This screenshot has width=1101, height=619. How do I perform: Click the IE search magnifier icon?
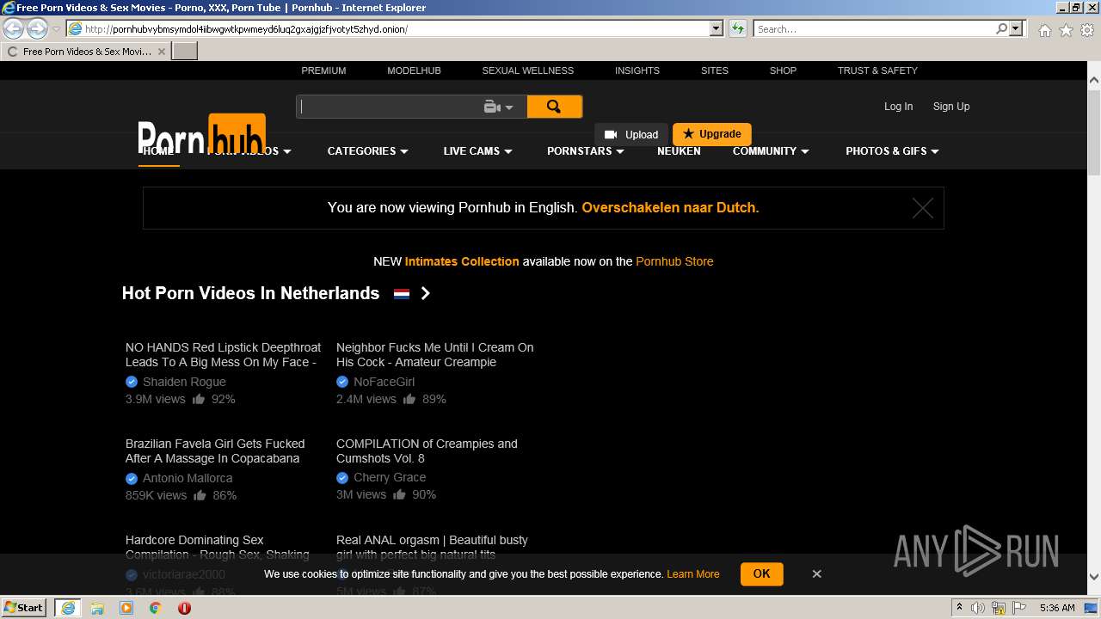(x=1001, y=28)
